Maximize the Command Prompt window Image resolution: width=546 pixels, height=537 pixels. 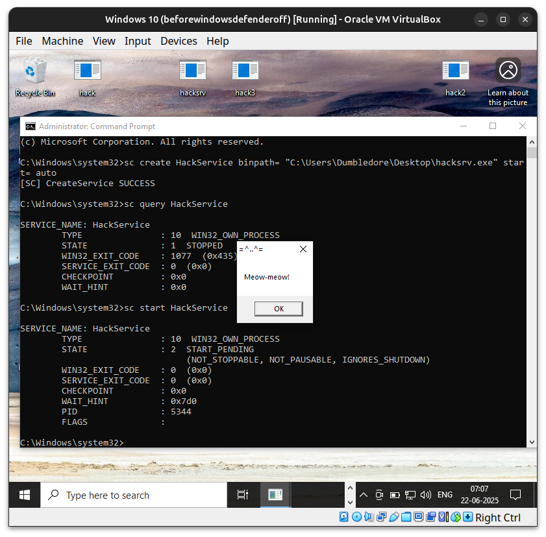[x=493, y=126]
